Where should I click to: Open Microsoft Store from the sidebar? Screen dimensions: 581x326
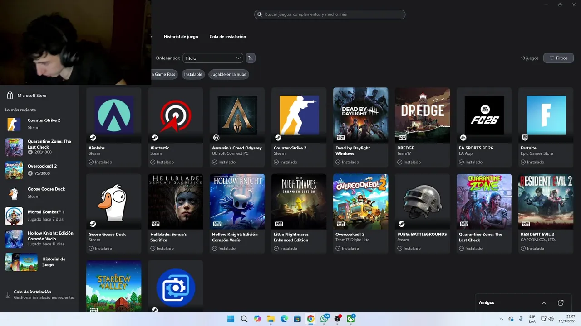[x=27, y=96]
